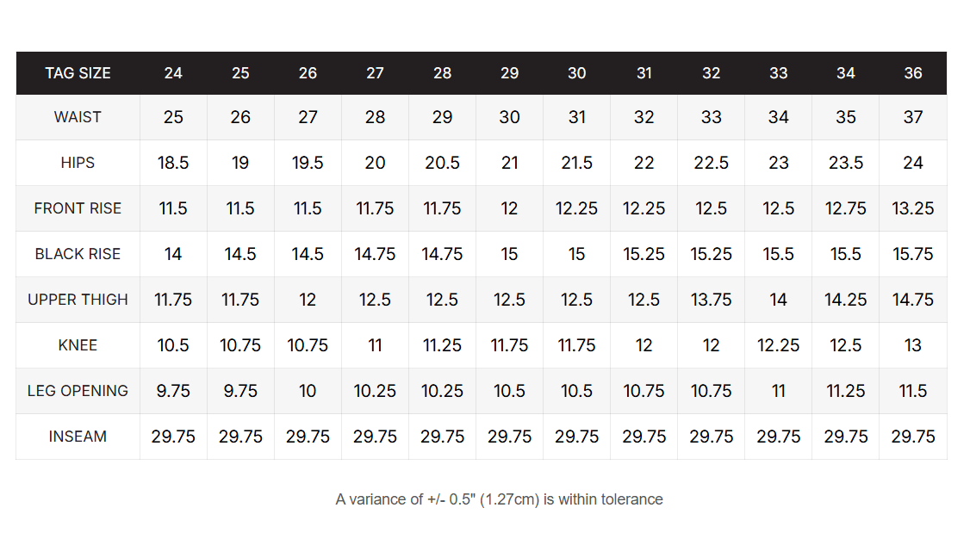
Task: Click the knee value 13
Action: [x=913, y=345]
